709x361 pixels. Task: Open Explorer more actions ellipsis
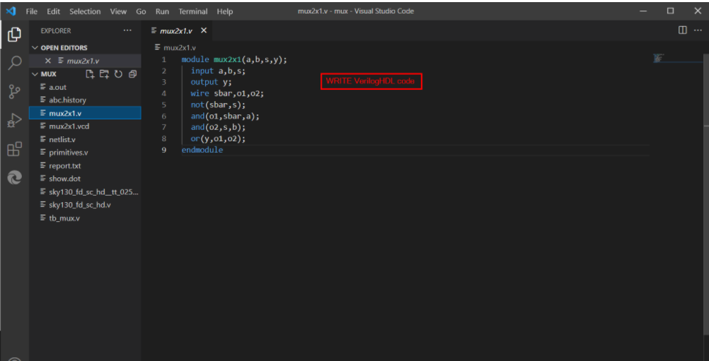pos(127,30)
